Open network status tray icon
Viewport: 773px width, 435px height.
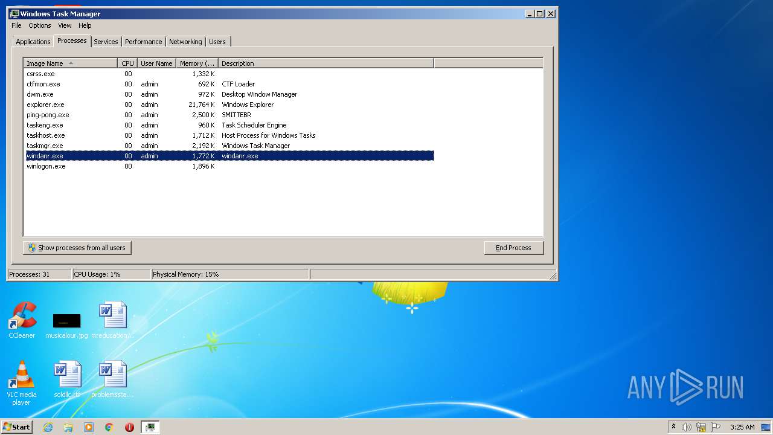tap(701, 427)
